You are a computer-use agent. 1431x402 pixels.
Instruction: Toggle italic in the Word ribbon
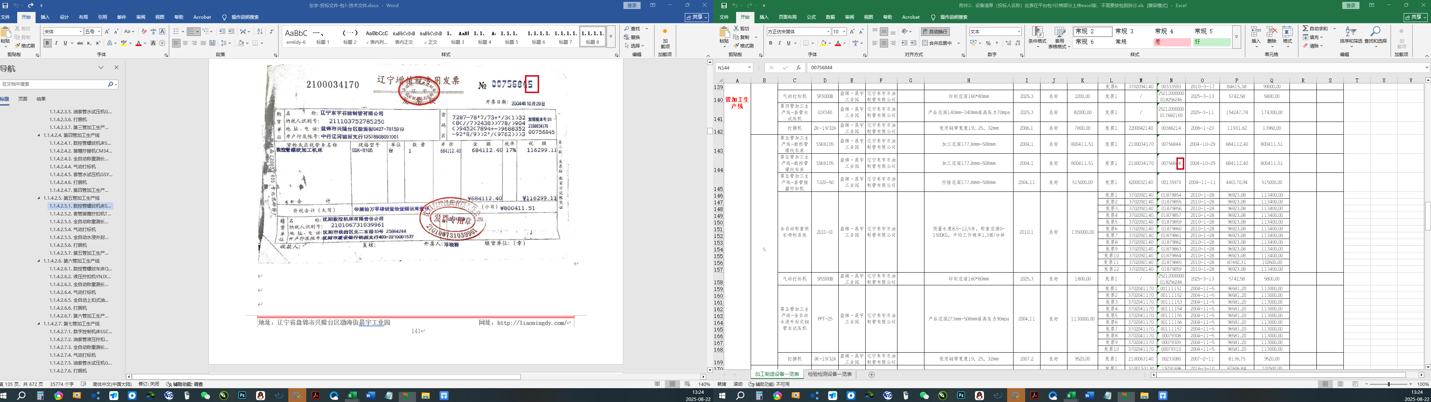click(x=56, y=43)
